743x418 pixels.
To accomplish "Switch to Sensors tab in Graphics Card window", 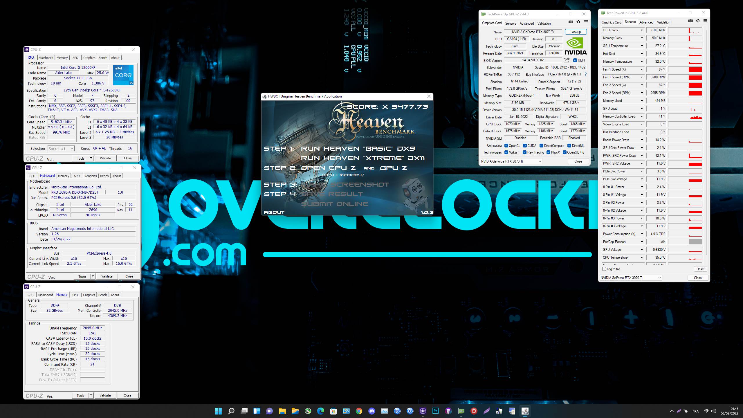I will (x=511, y=24).
